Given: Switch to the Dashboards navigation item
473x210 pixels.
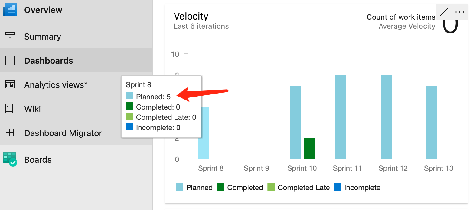Looking at the screenshot, I should pyautogui.click(x=48, y=60).
